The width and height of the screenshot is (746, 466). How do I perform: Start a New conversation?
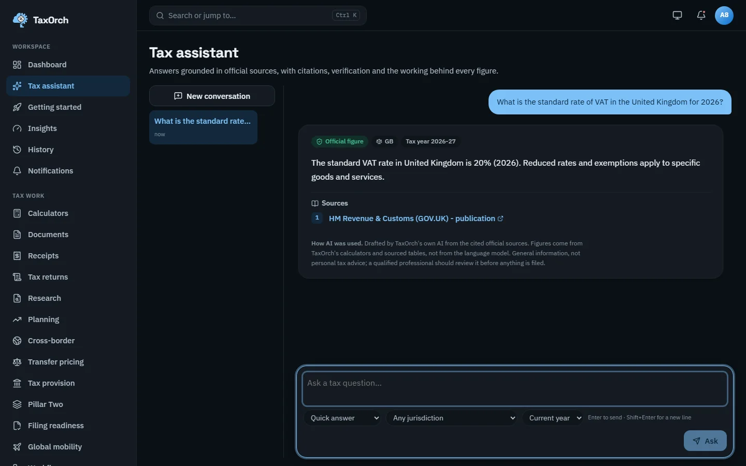212,96
